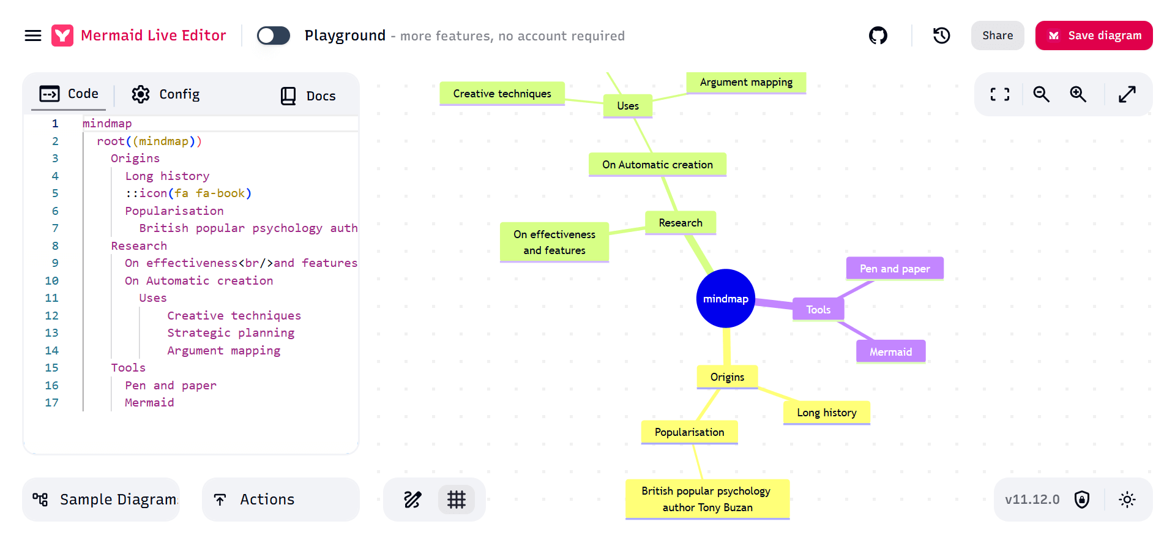1175x543 pixels.
Task: Click the Argument mapping node
Action: tap(746, 83)
